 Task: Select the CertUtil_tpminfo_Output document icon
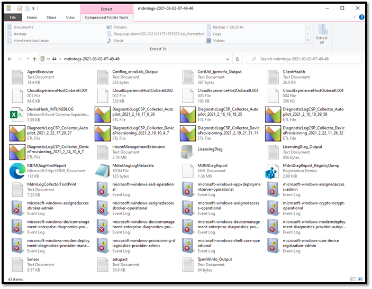click(188, 77)
